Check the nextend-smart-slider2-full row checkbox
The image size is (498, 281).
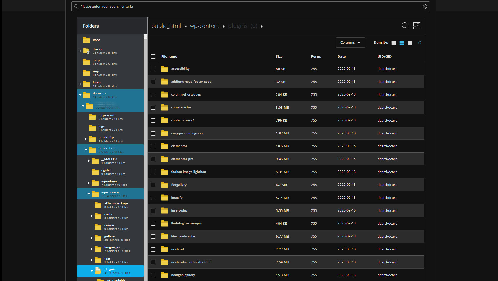[153, 262]
